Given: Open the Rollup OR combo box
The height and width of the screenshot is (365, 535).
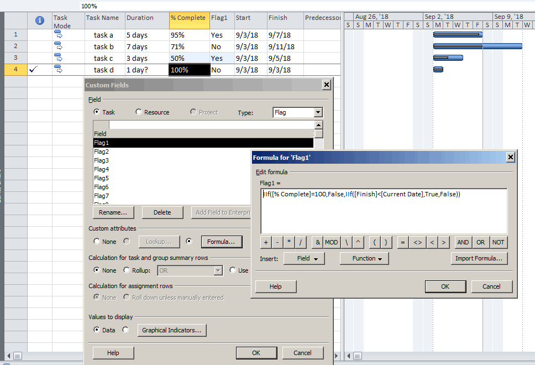Looking at the screenshot, I should point(190,270).
